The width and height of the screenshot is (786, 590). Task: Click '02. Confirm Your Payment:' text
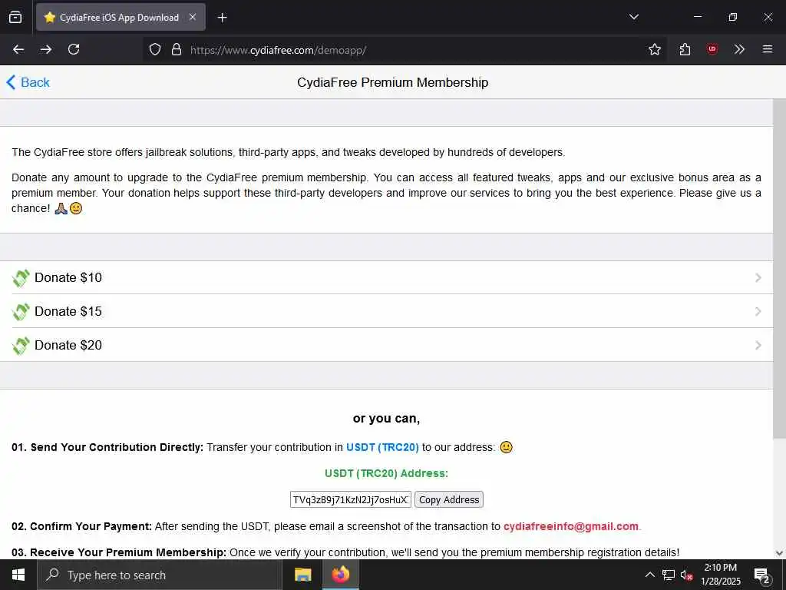pyautogui.click(x=81, y=526)
